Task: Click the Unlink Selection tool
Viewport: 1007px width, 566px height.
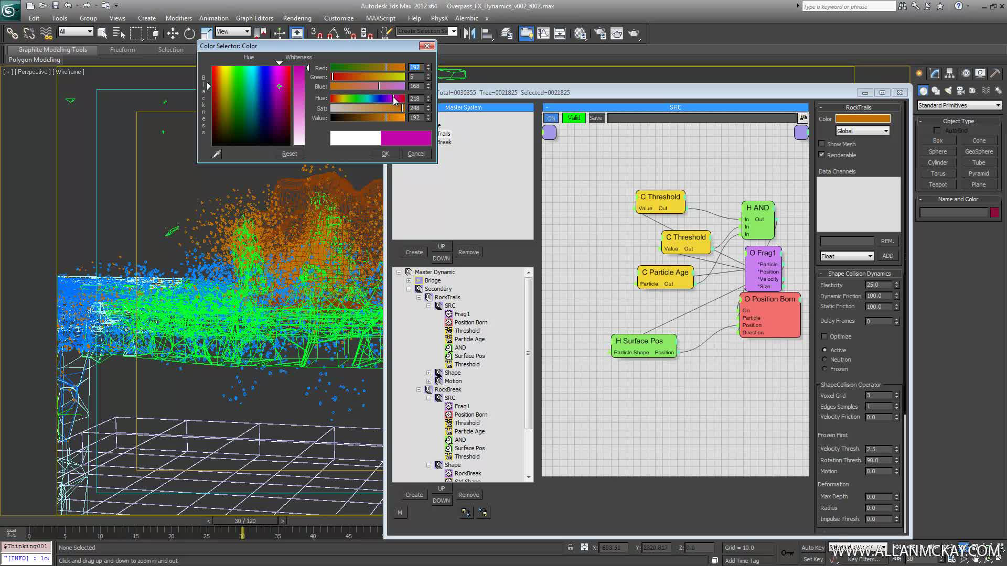Action: point(29,33)
